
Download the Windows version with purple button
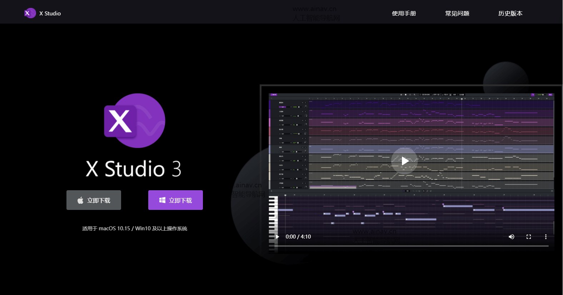[x=175, y=200]
